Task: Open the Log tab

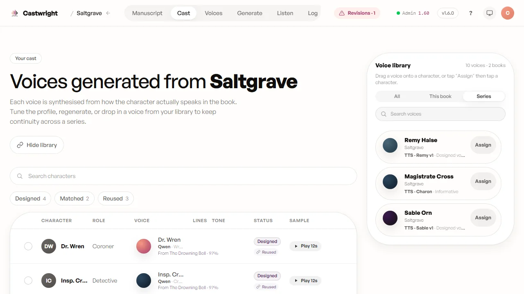Action: [x=313, y=13]
